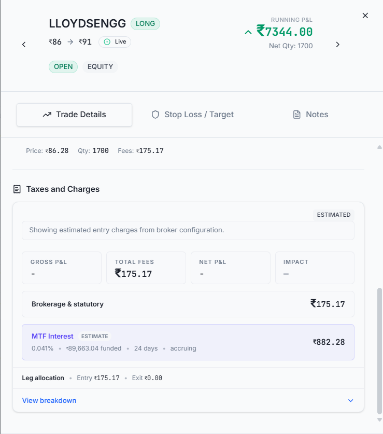The image size is (383, 434).
Task: Switch to the Stop Loss / Target tab
Action: [x=193, y=115]
